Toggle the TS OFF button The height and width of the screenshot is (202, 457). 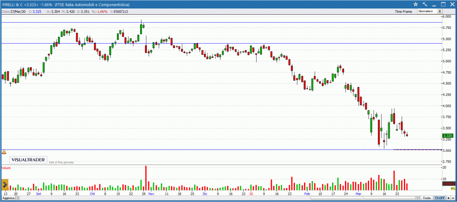tap(440, 198)
